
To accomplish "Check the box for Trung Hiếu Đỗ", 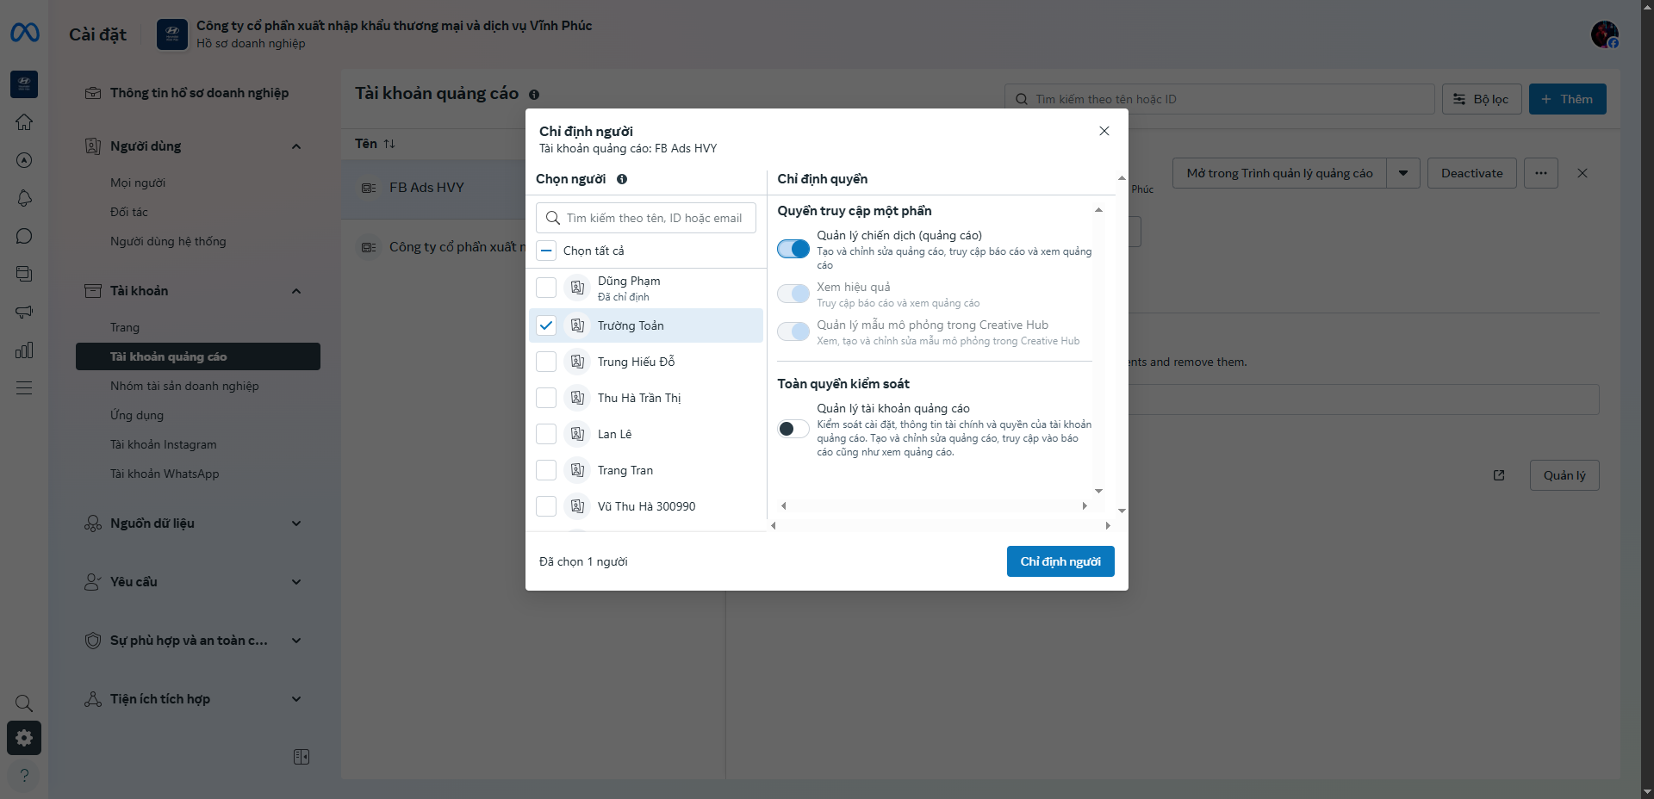I will (x=546, y=362).
